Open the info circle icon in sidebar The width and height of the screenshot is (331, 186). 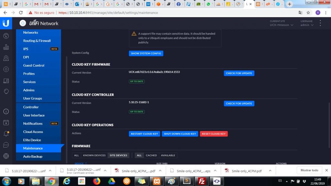pyautogui.click(x=6, y=111)
